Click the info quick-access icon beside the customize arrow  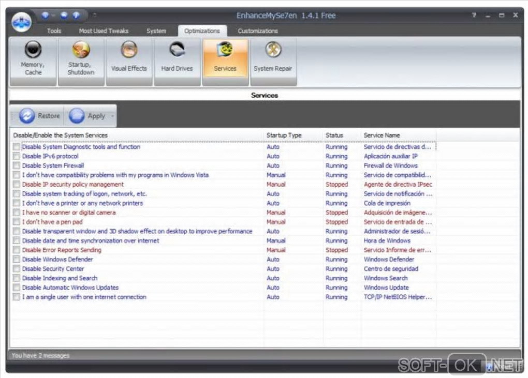pyautogui.click(x=77, y=15)
